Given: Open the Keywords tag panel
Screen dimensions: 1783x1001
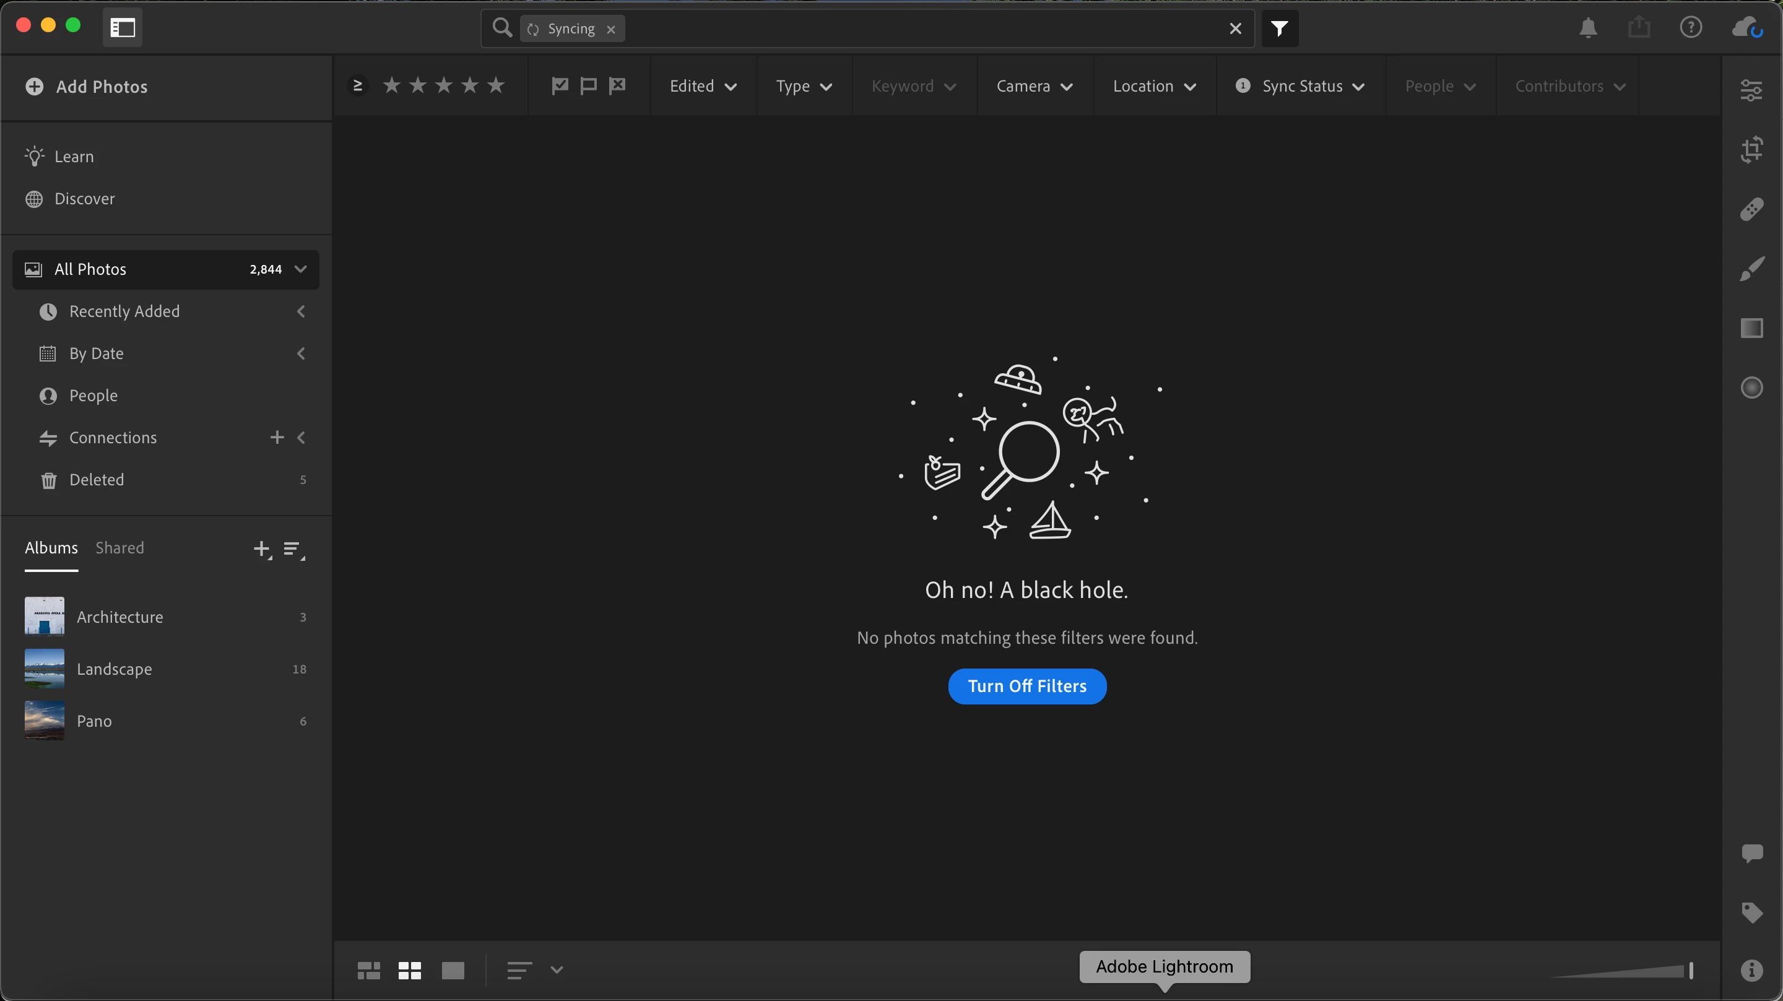Looking at the screenshot, I should point(1751,912).
